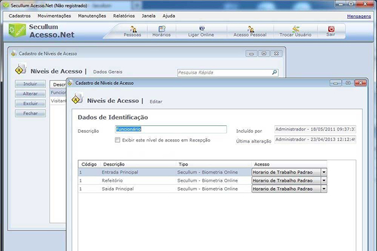This screenshot has height=251, width=377.
Task: Click the Alterar button
Action: coord(30,94)
